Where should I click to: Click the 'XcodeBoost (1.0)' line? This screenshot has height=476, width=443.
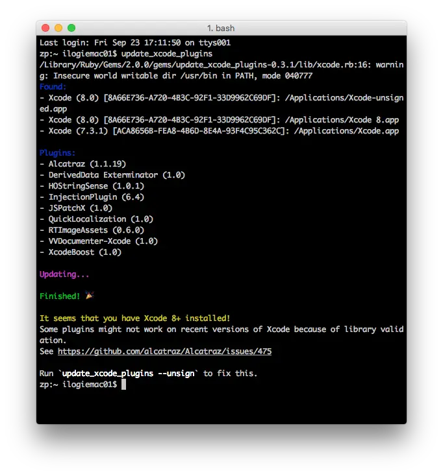point(81,252)
